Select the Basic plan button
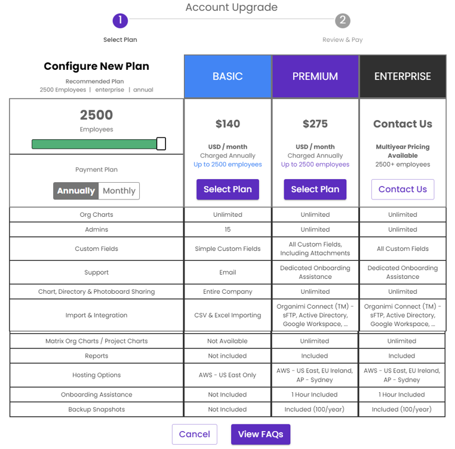455x449 pixels. click(x=227, y=189)
